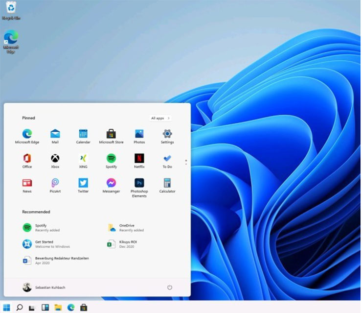Open the Kikuyu ROI spreadsheet
This screenshot has width=362, height=313.
coord(122,244)
